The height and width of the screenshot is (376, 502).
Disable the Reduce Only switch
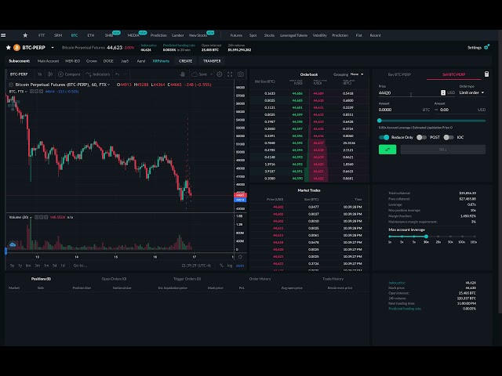(x=384, y=137)
